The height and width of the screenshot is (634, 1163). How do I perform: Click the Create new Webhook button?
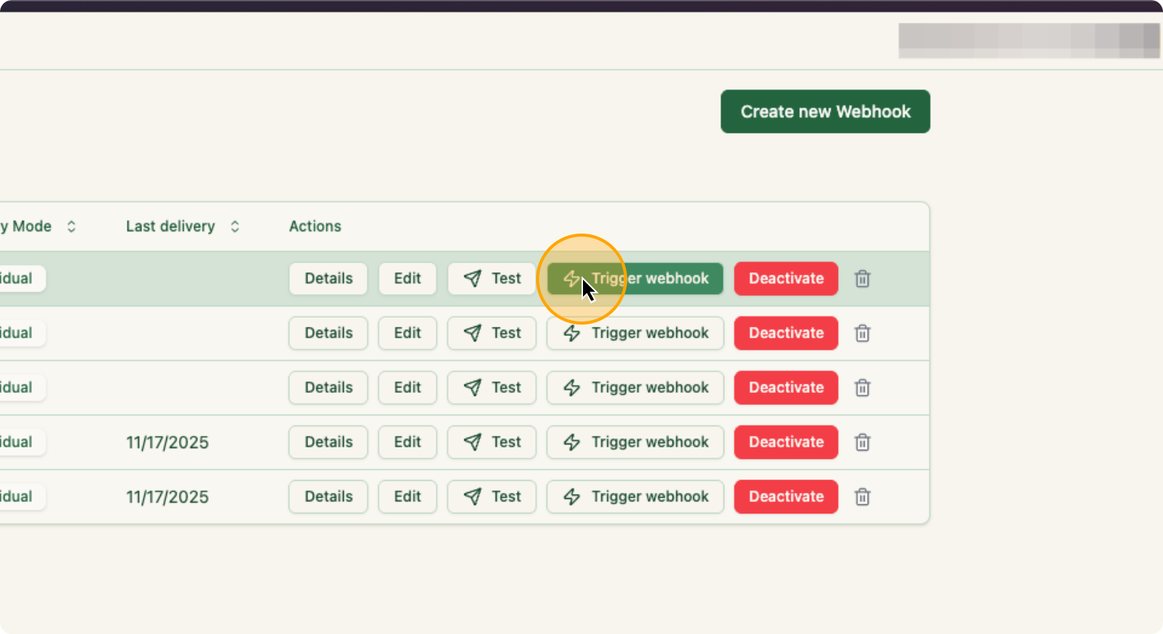[825, 111]
